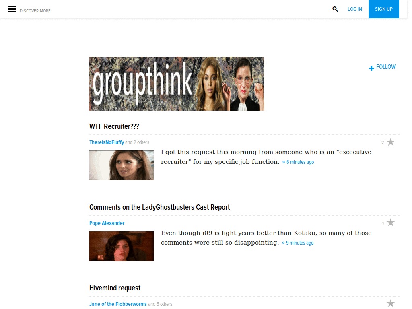The height and width of the screenshot is (309, 412).
Task: Star the WTF Recruiter??? post
Action: pos(391,142)
